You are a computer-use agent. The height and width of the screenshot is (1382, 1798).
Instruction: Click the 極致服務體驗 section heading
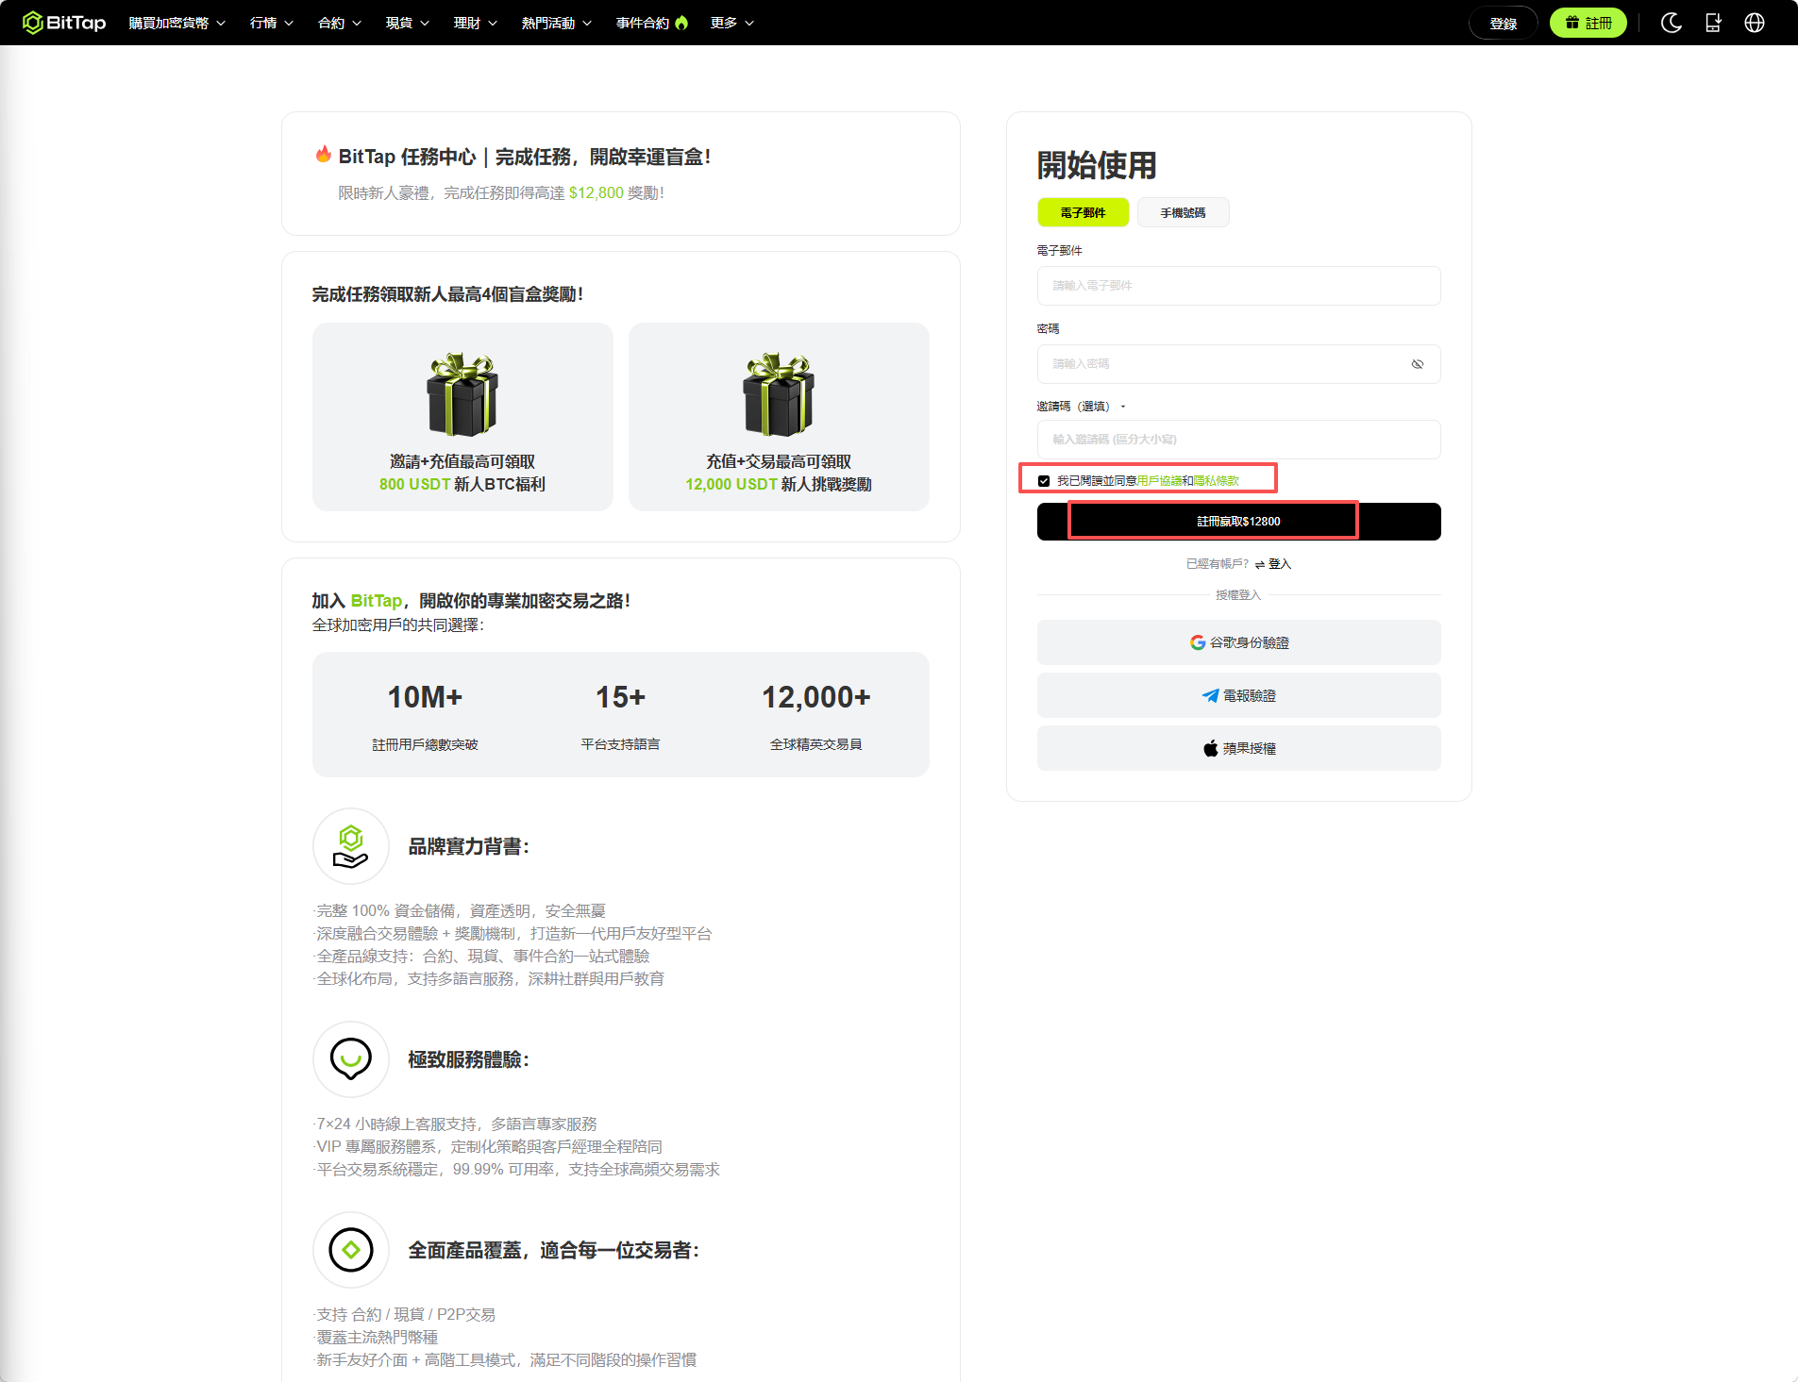click(468, 1060)
